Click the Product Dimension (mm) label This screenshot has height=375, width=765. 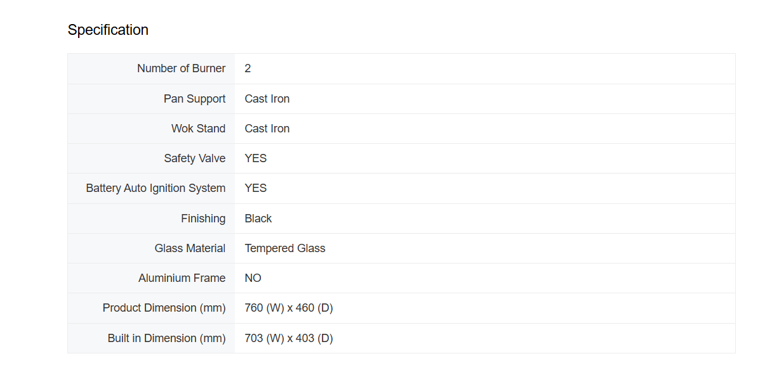[164, 308]
